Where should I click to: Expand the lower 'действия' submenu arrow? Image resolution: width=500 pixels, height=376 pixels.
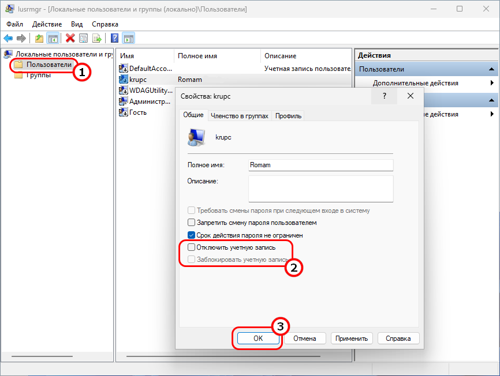point(492,114)
